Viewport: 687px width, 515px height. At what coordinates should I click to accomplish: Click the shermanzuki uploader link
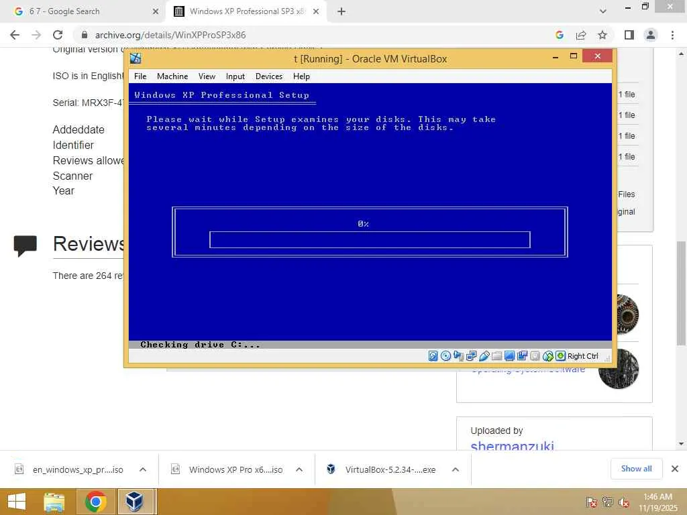click(x=512, y=445)
